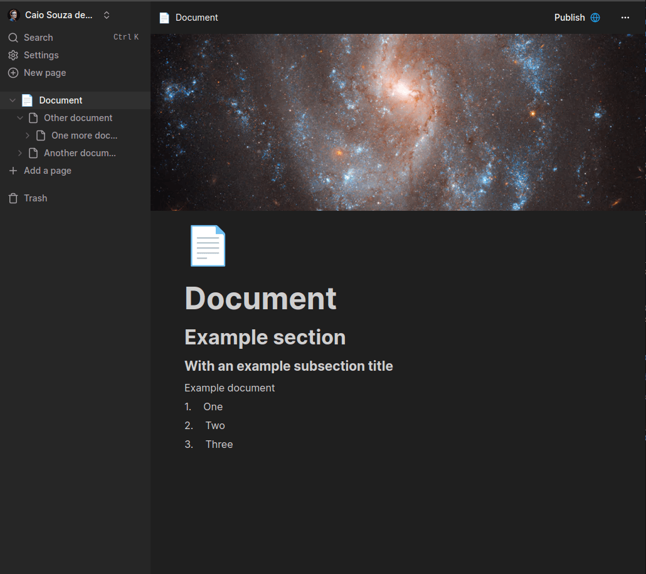This screenshot has width=646, height=574.
Task: Click the user avatar in the sidebar
Action: tap(14, 15)
